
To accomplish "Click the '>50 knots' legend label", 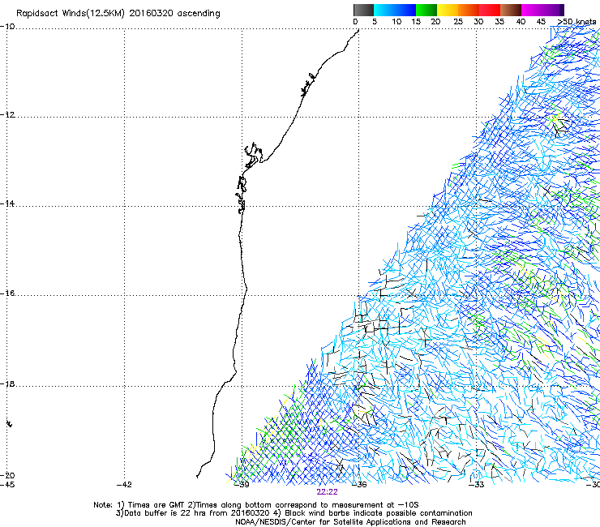I will coord(576,22).
